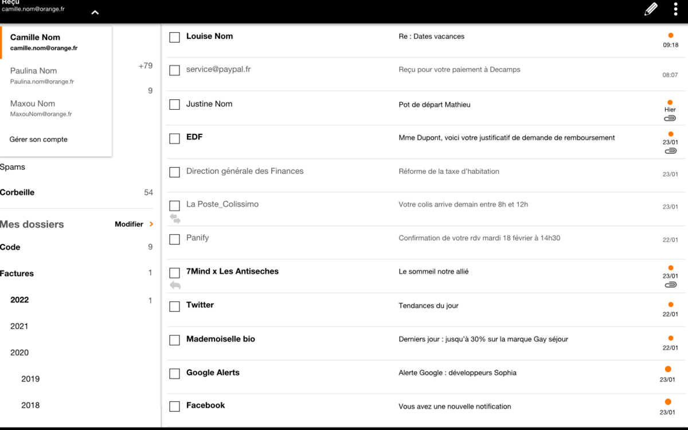Click the attachment paperclip on the EDF email
The image size is (688, 430).
point(670,151)
